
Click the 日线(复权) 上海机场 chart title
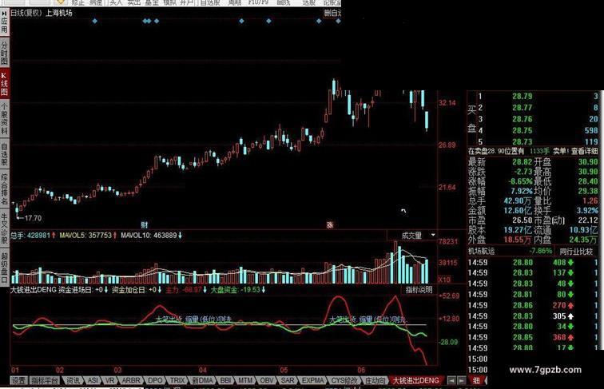42,13
